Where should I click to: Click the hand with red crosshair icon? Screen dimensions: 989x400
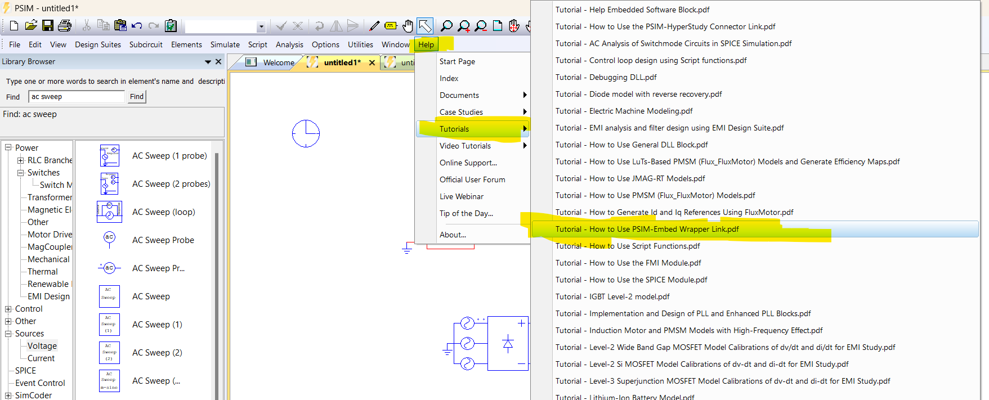click(x=514, y=26)
